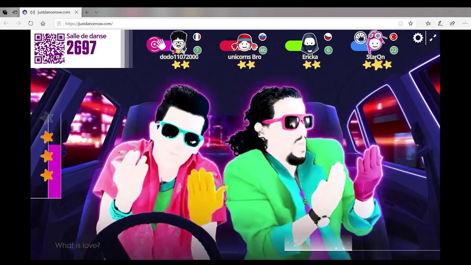Click the song progress bar at bottom
Viewport: 471px width, 265px height.
[362, 250]
